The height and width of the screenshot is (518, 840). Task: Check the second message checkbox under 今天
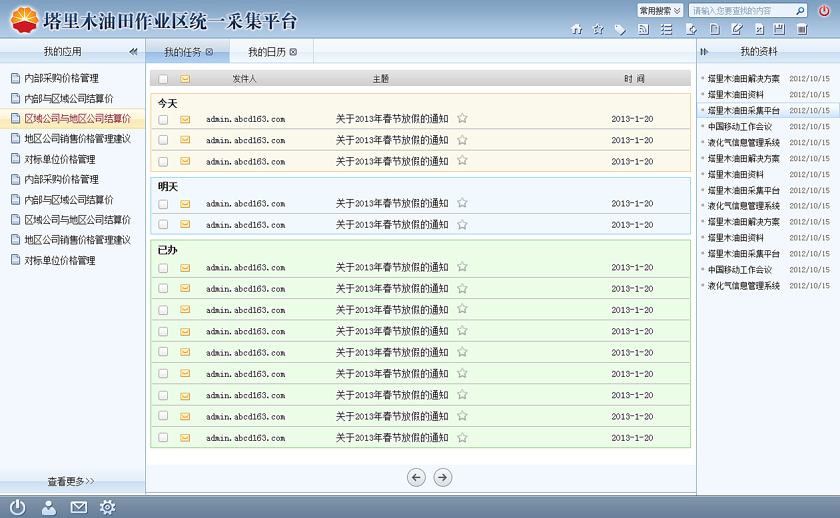pyautogui.click(x=163, y=140)
